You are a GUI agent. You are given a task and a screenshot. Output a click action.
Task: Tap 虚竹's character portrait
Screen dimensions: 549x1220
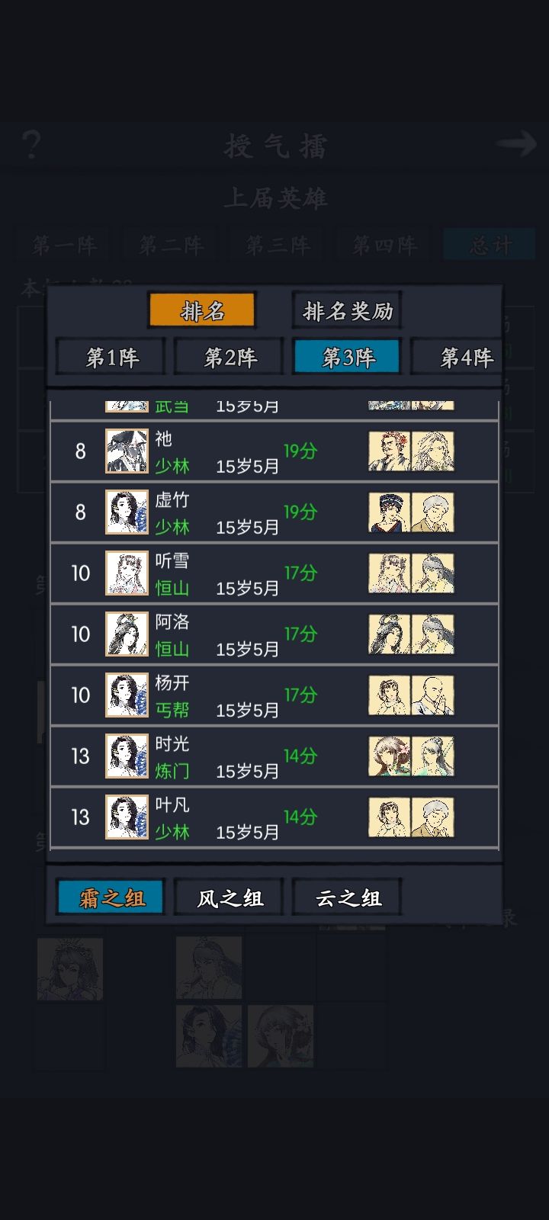127,512
